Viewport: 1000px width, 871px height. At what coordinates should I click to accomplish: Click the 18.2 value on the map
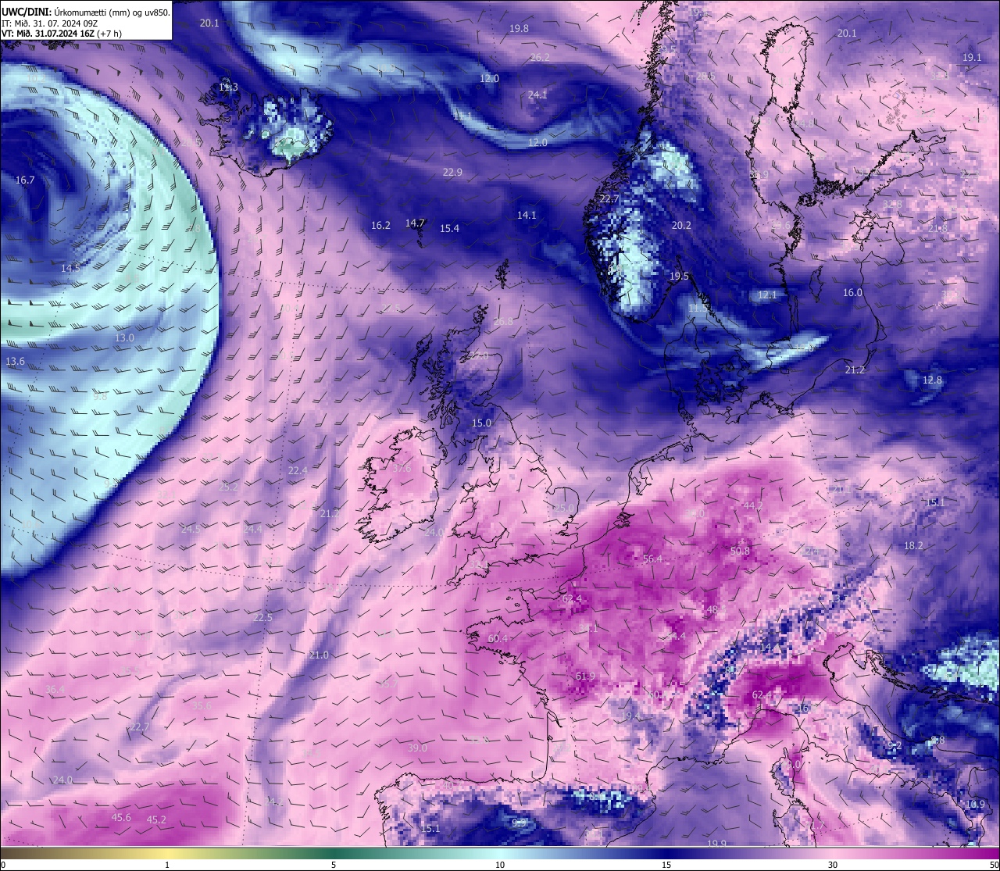[913, 546]
